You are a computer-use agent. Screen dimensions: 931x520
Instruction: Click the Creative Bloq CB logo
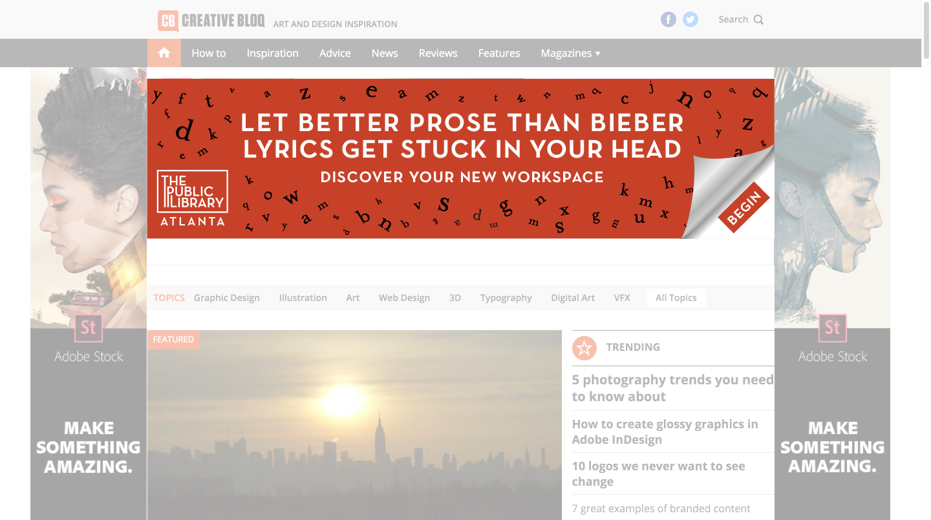(x=168, y=21)
